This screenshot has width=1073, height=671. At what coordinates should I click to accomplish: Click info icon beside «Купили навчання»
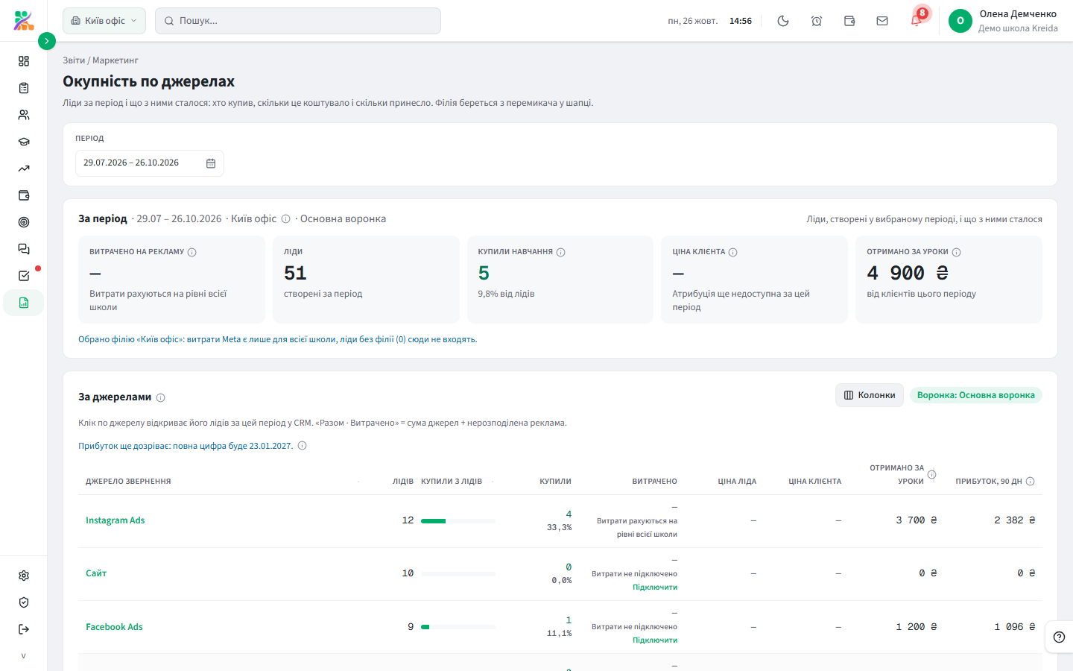pyautogui.click(x=561, y=252)
